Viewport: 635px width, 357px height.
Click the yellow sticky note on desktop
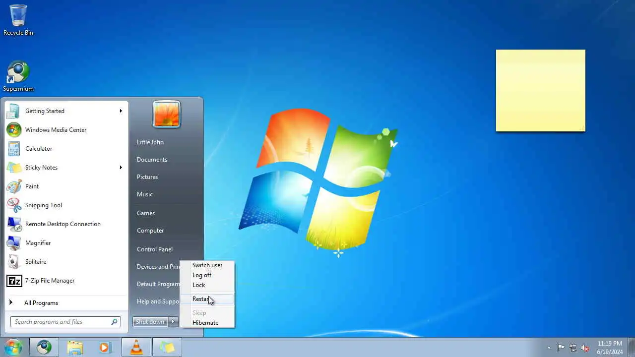click(x=541, y=91)
